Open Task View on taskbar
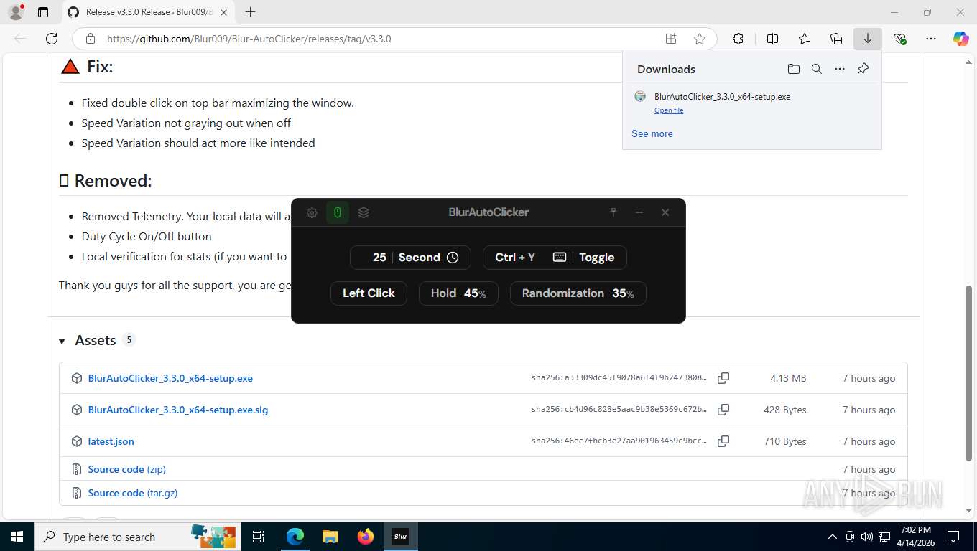Viewport: 977px width, 551px height. click(x=259, y=537)
